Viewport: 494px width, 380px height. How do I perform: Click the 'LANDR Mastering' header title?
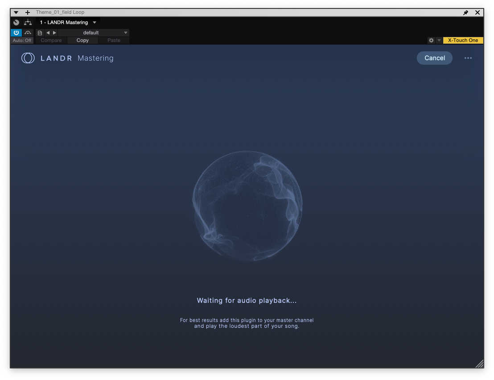[x=77, y=58]
